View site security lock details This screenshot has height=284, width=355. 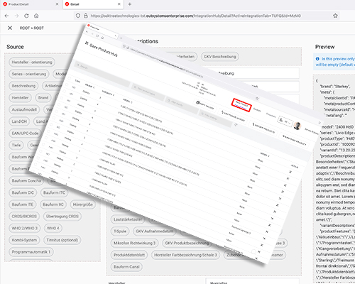click(x=86, y=16)
